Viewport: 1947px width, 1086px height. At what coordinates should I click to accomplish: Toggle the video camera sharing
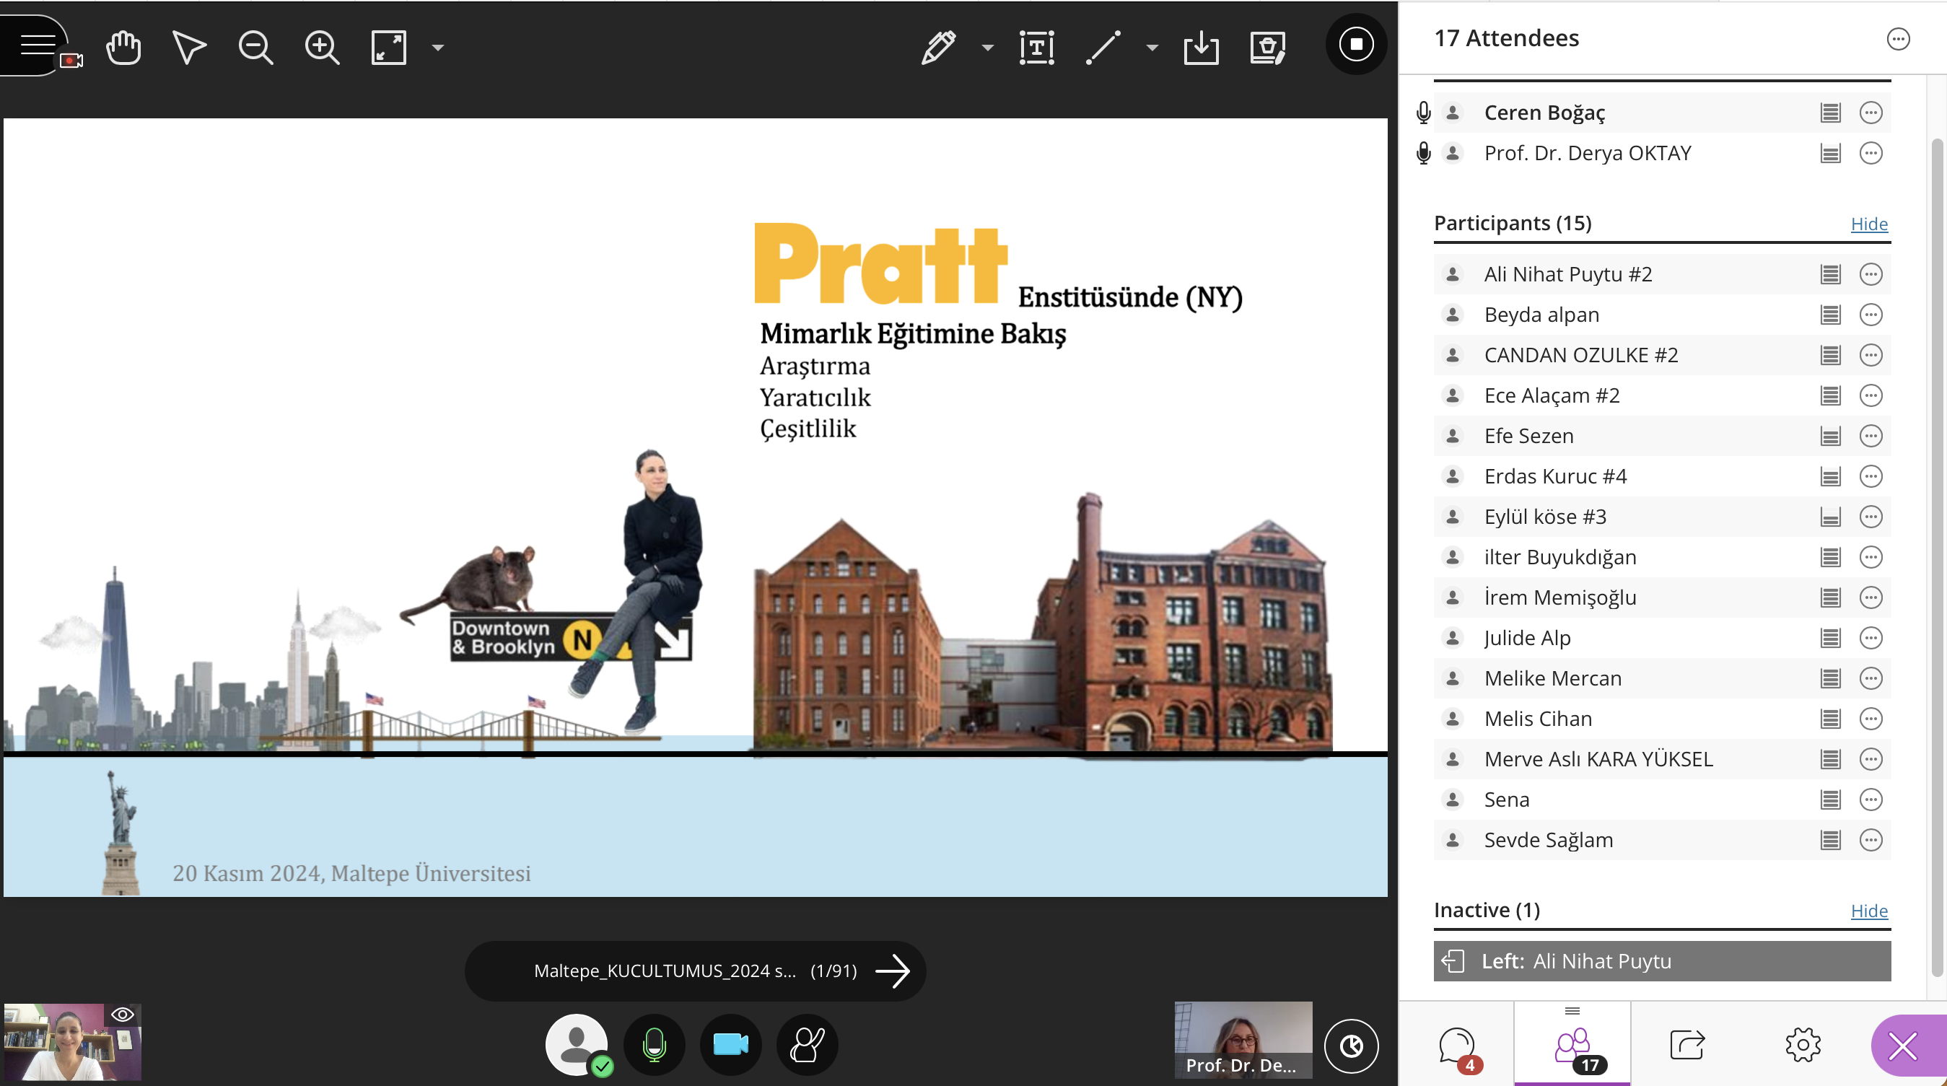click(730, 1044)
